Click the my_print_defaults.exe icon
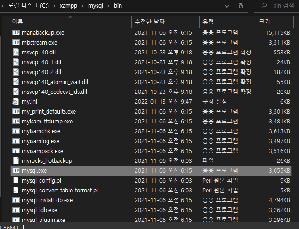The image size is (299, 229). pyautogui.click(x=16, y=112)
